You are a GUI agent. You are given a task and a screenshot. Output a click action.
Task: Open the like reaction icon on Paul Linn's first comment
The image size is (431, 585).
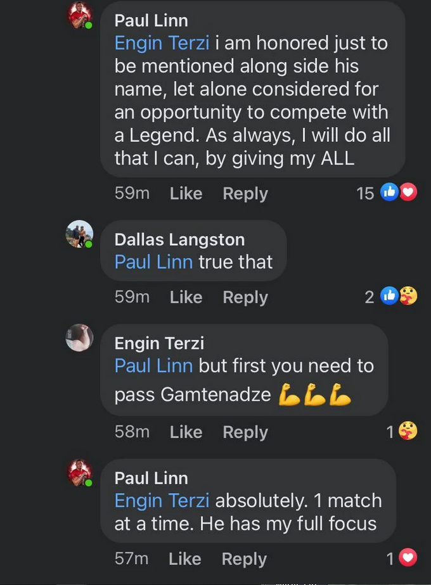tap(389, 192)
